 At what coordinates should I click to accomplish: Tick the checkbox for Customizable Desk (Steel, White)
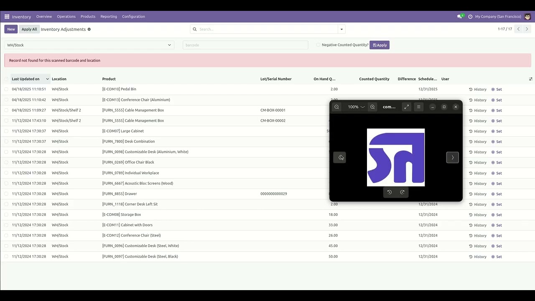click(x=6, y=246)
